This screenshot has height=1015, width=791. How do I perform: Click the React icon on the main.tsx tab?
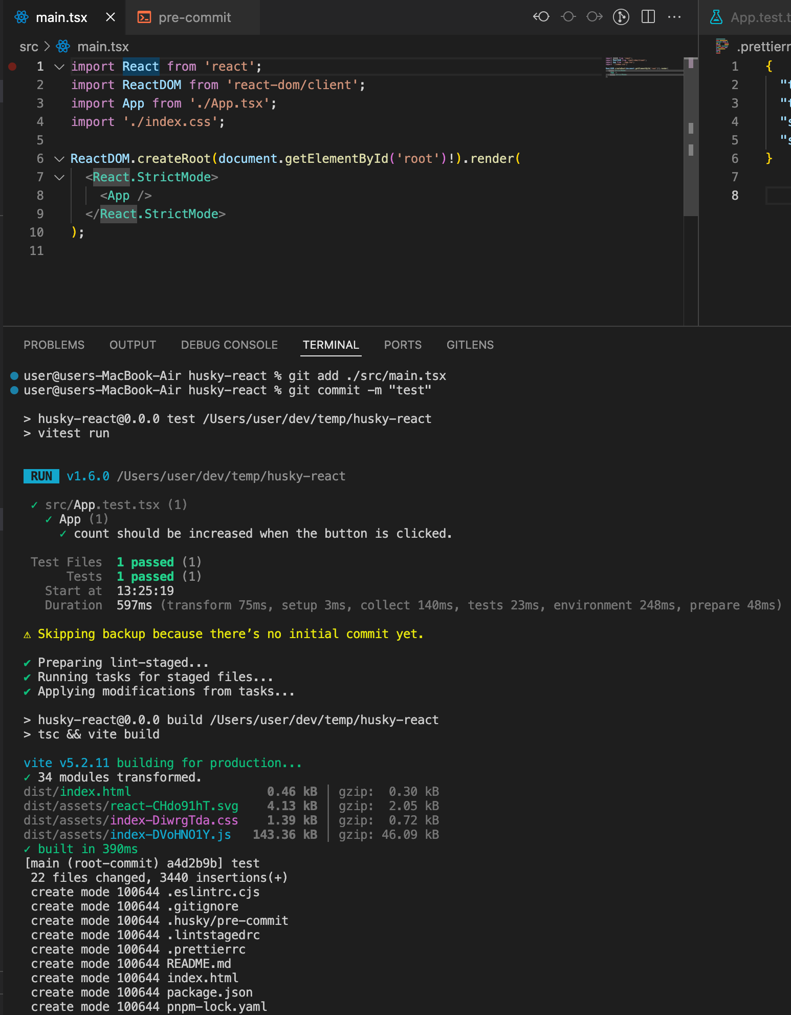point(21,17)
